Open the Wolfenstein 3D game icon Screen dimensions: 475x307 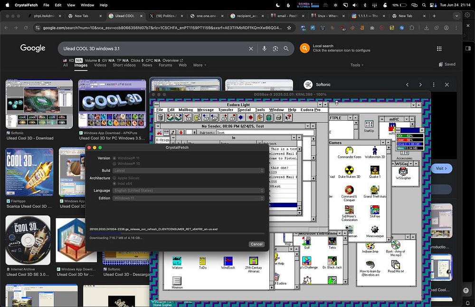tap(374, 151)
